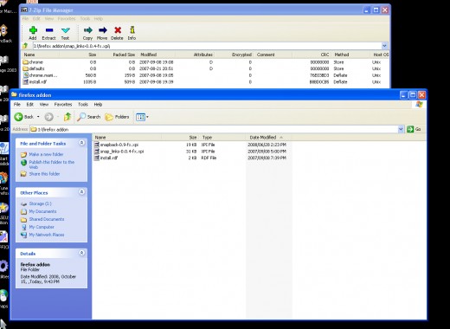Click the Forward arrow in Explorer toolbar
Viewport: 450px width, 329px height.
click(x=48, y=117)
